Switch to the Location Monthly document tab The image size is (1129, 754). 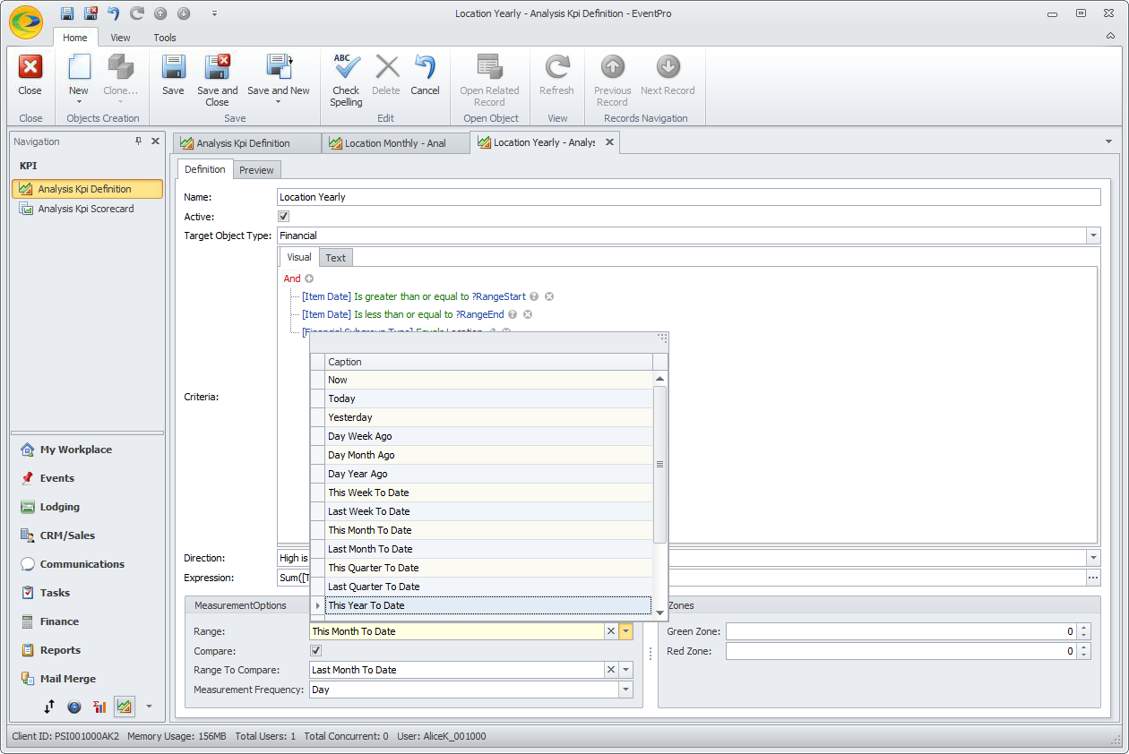(395, 143)
